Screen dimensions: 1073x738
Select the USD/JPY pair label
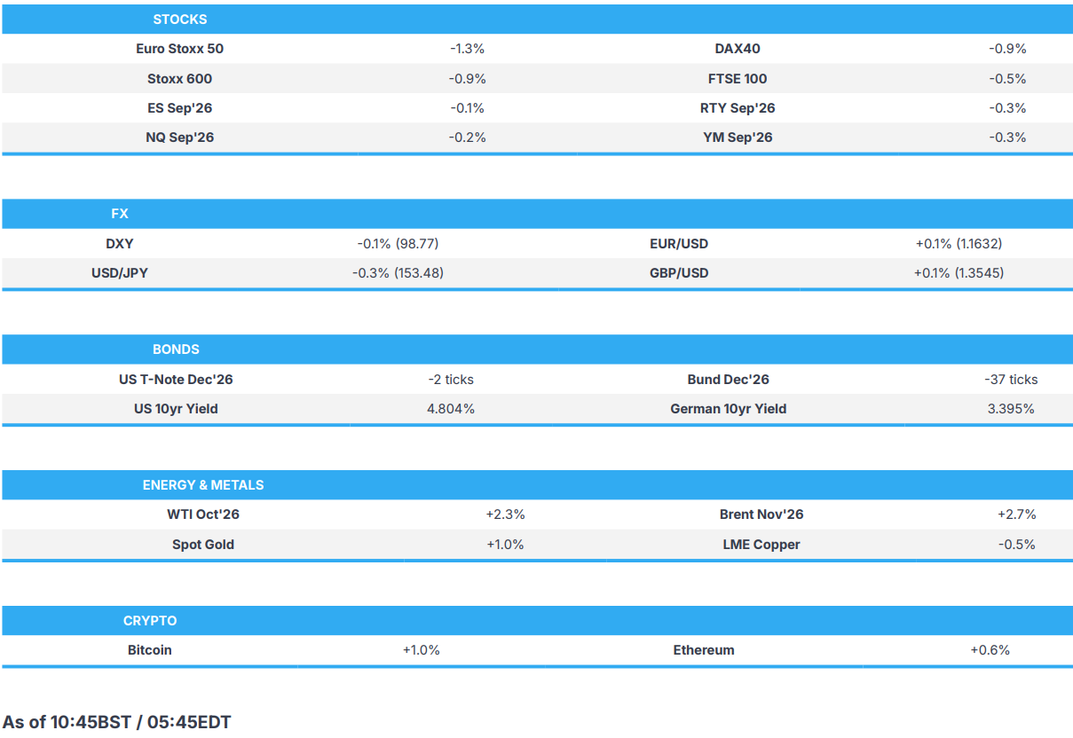[120, 272]
